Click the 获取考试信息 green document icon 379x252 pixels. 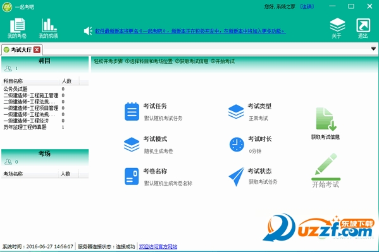point(326,119)
